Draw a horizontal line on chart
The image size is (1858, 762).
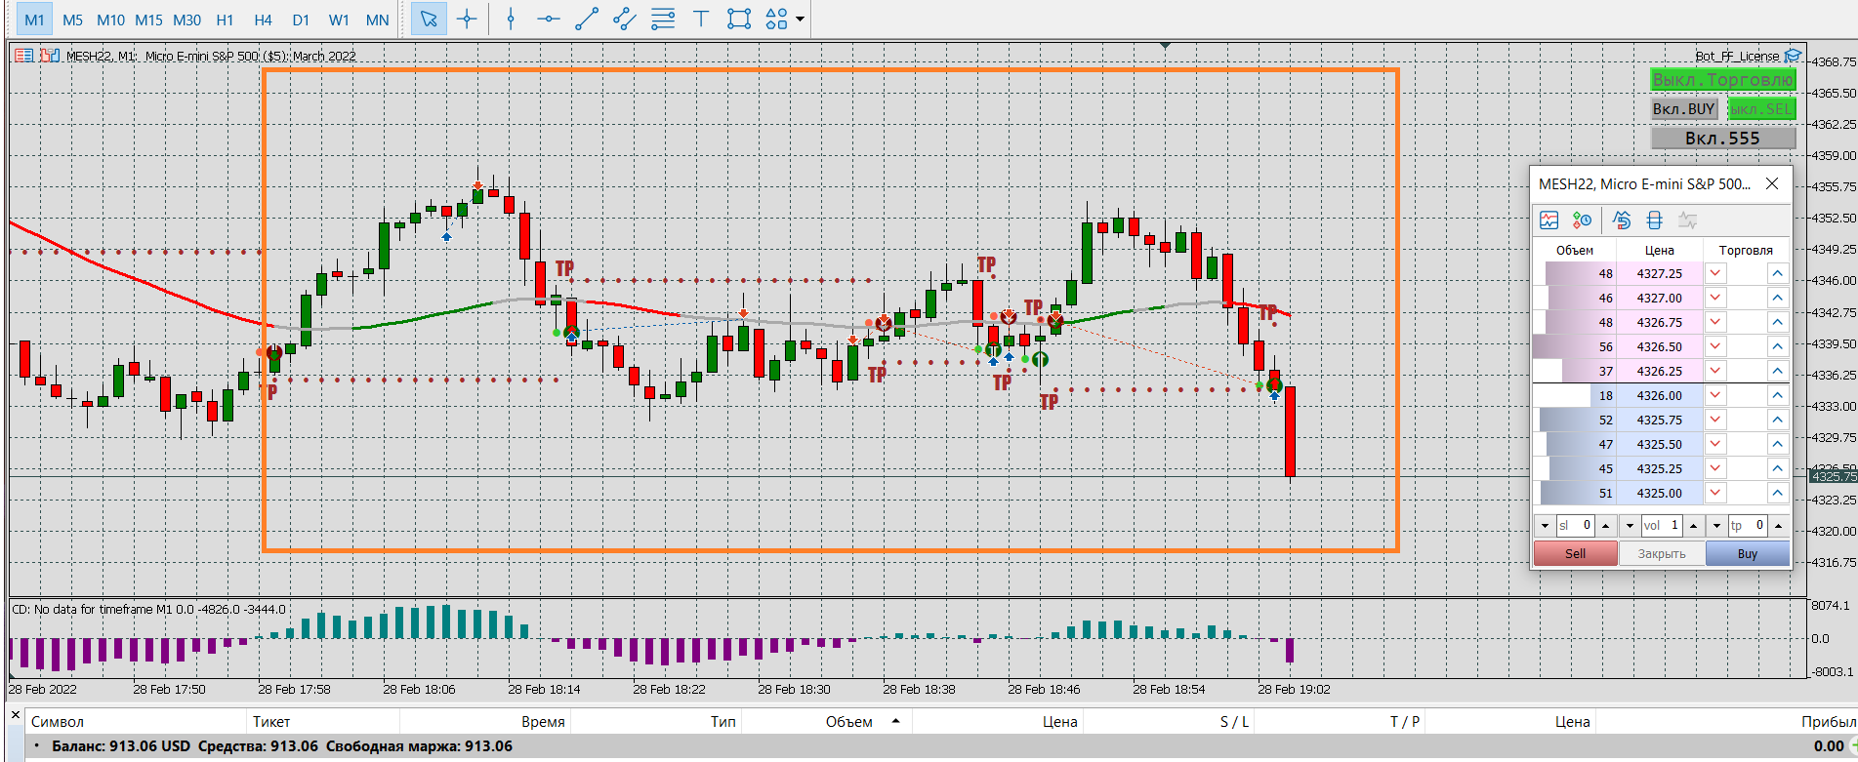[549, 20]
